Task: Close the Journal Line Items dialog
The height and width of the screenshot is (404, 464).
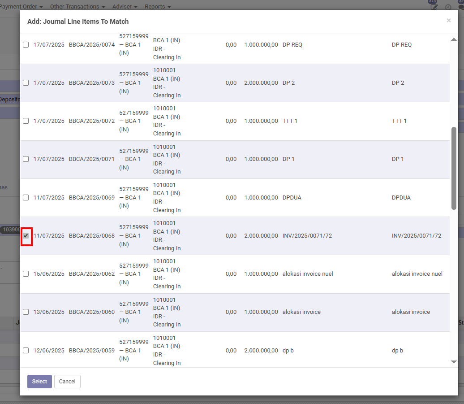Action: tap(449, 21)
